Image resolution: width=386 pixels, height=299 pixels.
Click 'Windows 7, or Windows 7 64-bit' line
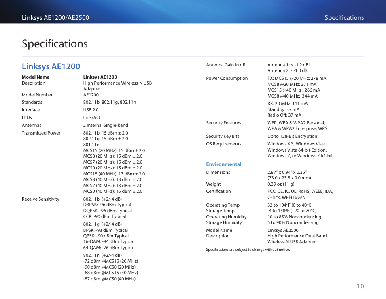[300, 156]
